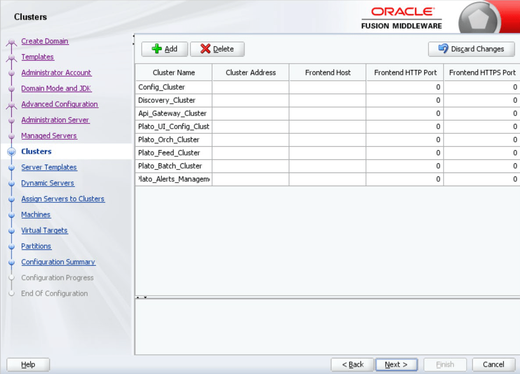The width and height of the screenshot is (520, 374).
Task: Select the Clusters step in the navigation
Action: pyautogui.click(x=36, y=152)
